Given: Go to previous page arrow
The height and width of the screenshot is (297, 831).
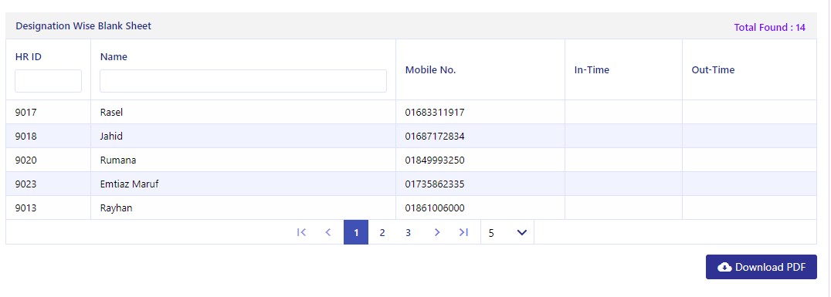Looking at the screenshot, I should (328, 232).
